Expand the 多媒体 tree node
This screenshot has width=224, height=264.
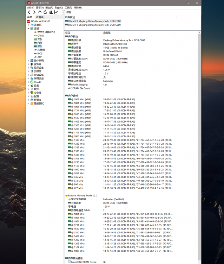pyautogui.click(x=28, y=71)
